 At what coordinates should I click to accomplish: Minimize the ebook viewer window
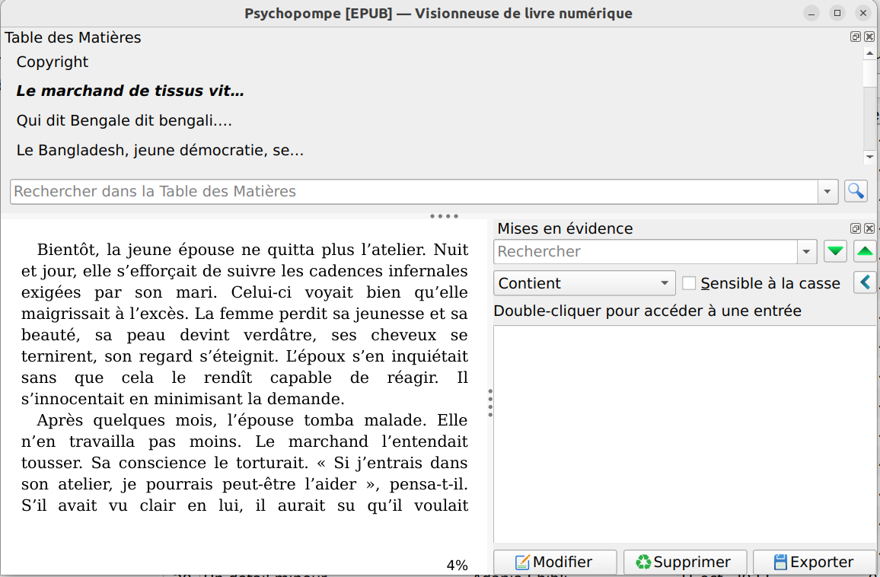click(811, 13)
